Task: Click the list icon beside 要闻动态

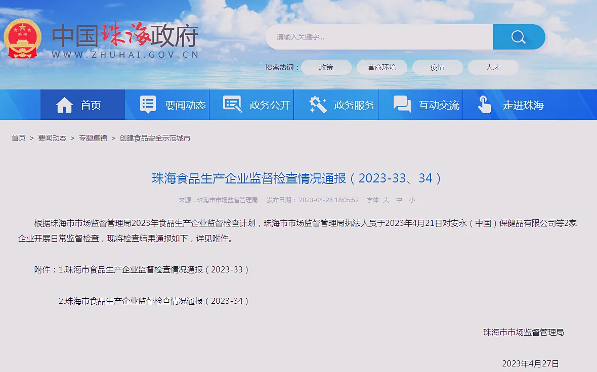Action: click(x=148, y=105)
